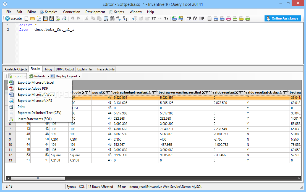
Task: Choose Export to Microsoft Excel
Action: coord(40,83)
